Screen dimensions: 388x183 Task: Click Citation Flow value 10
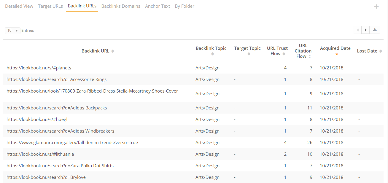(x=310, y=154)
